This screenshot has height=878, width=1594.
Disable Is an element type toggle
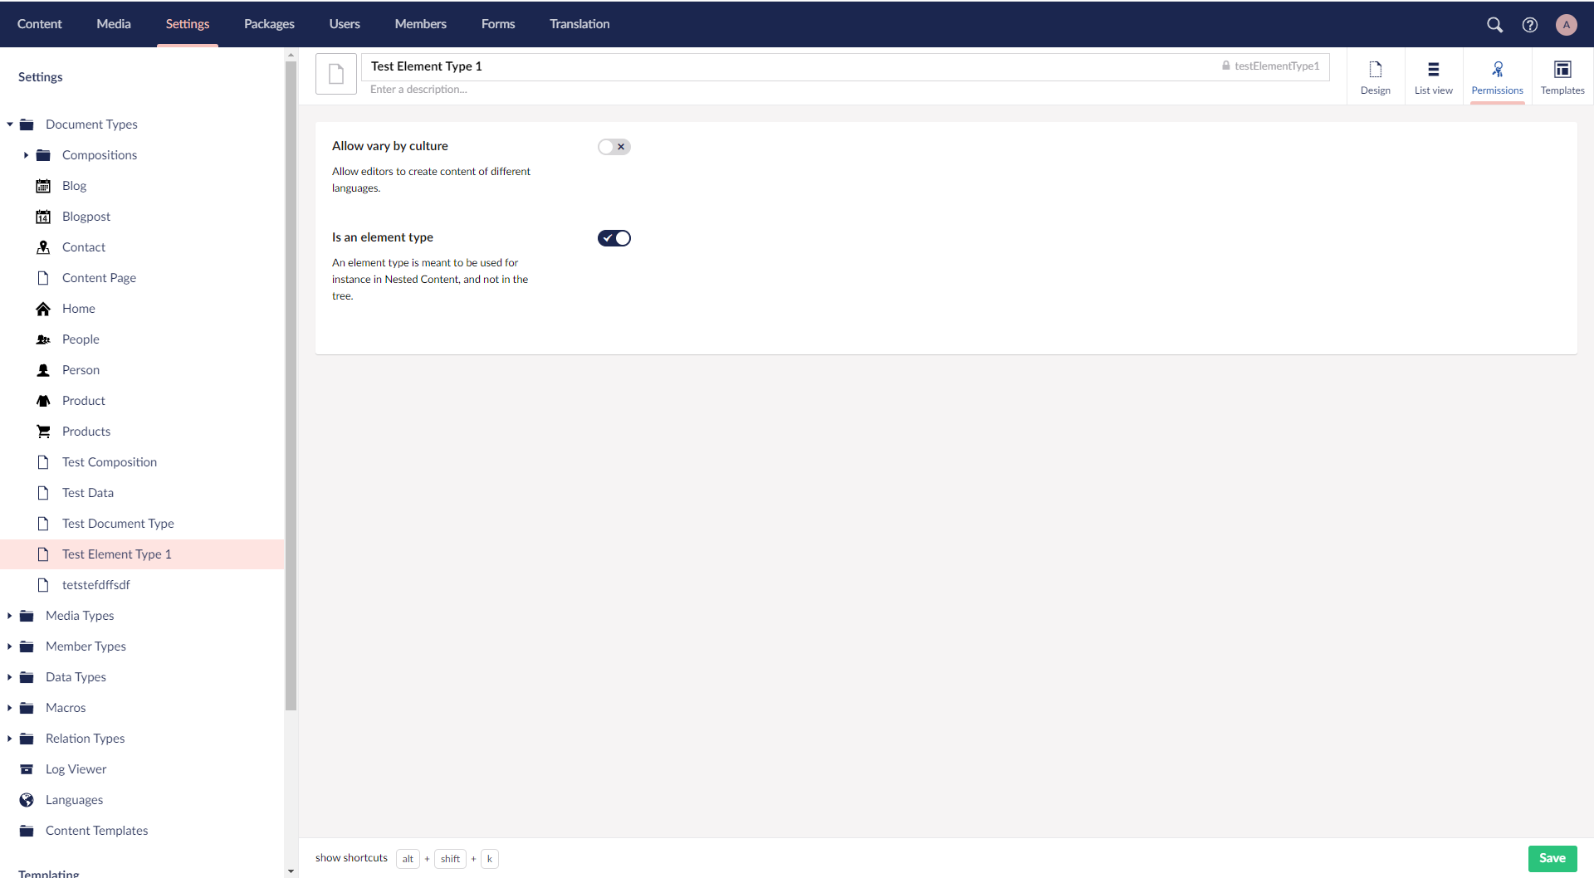click(x=614, y=238)
